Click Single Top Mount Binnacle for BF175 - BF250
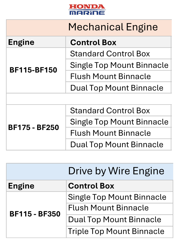 119,122
